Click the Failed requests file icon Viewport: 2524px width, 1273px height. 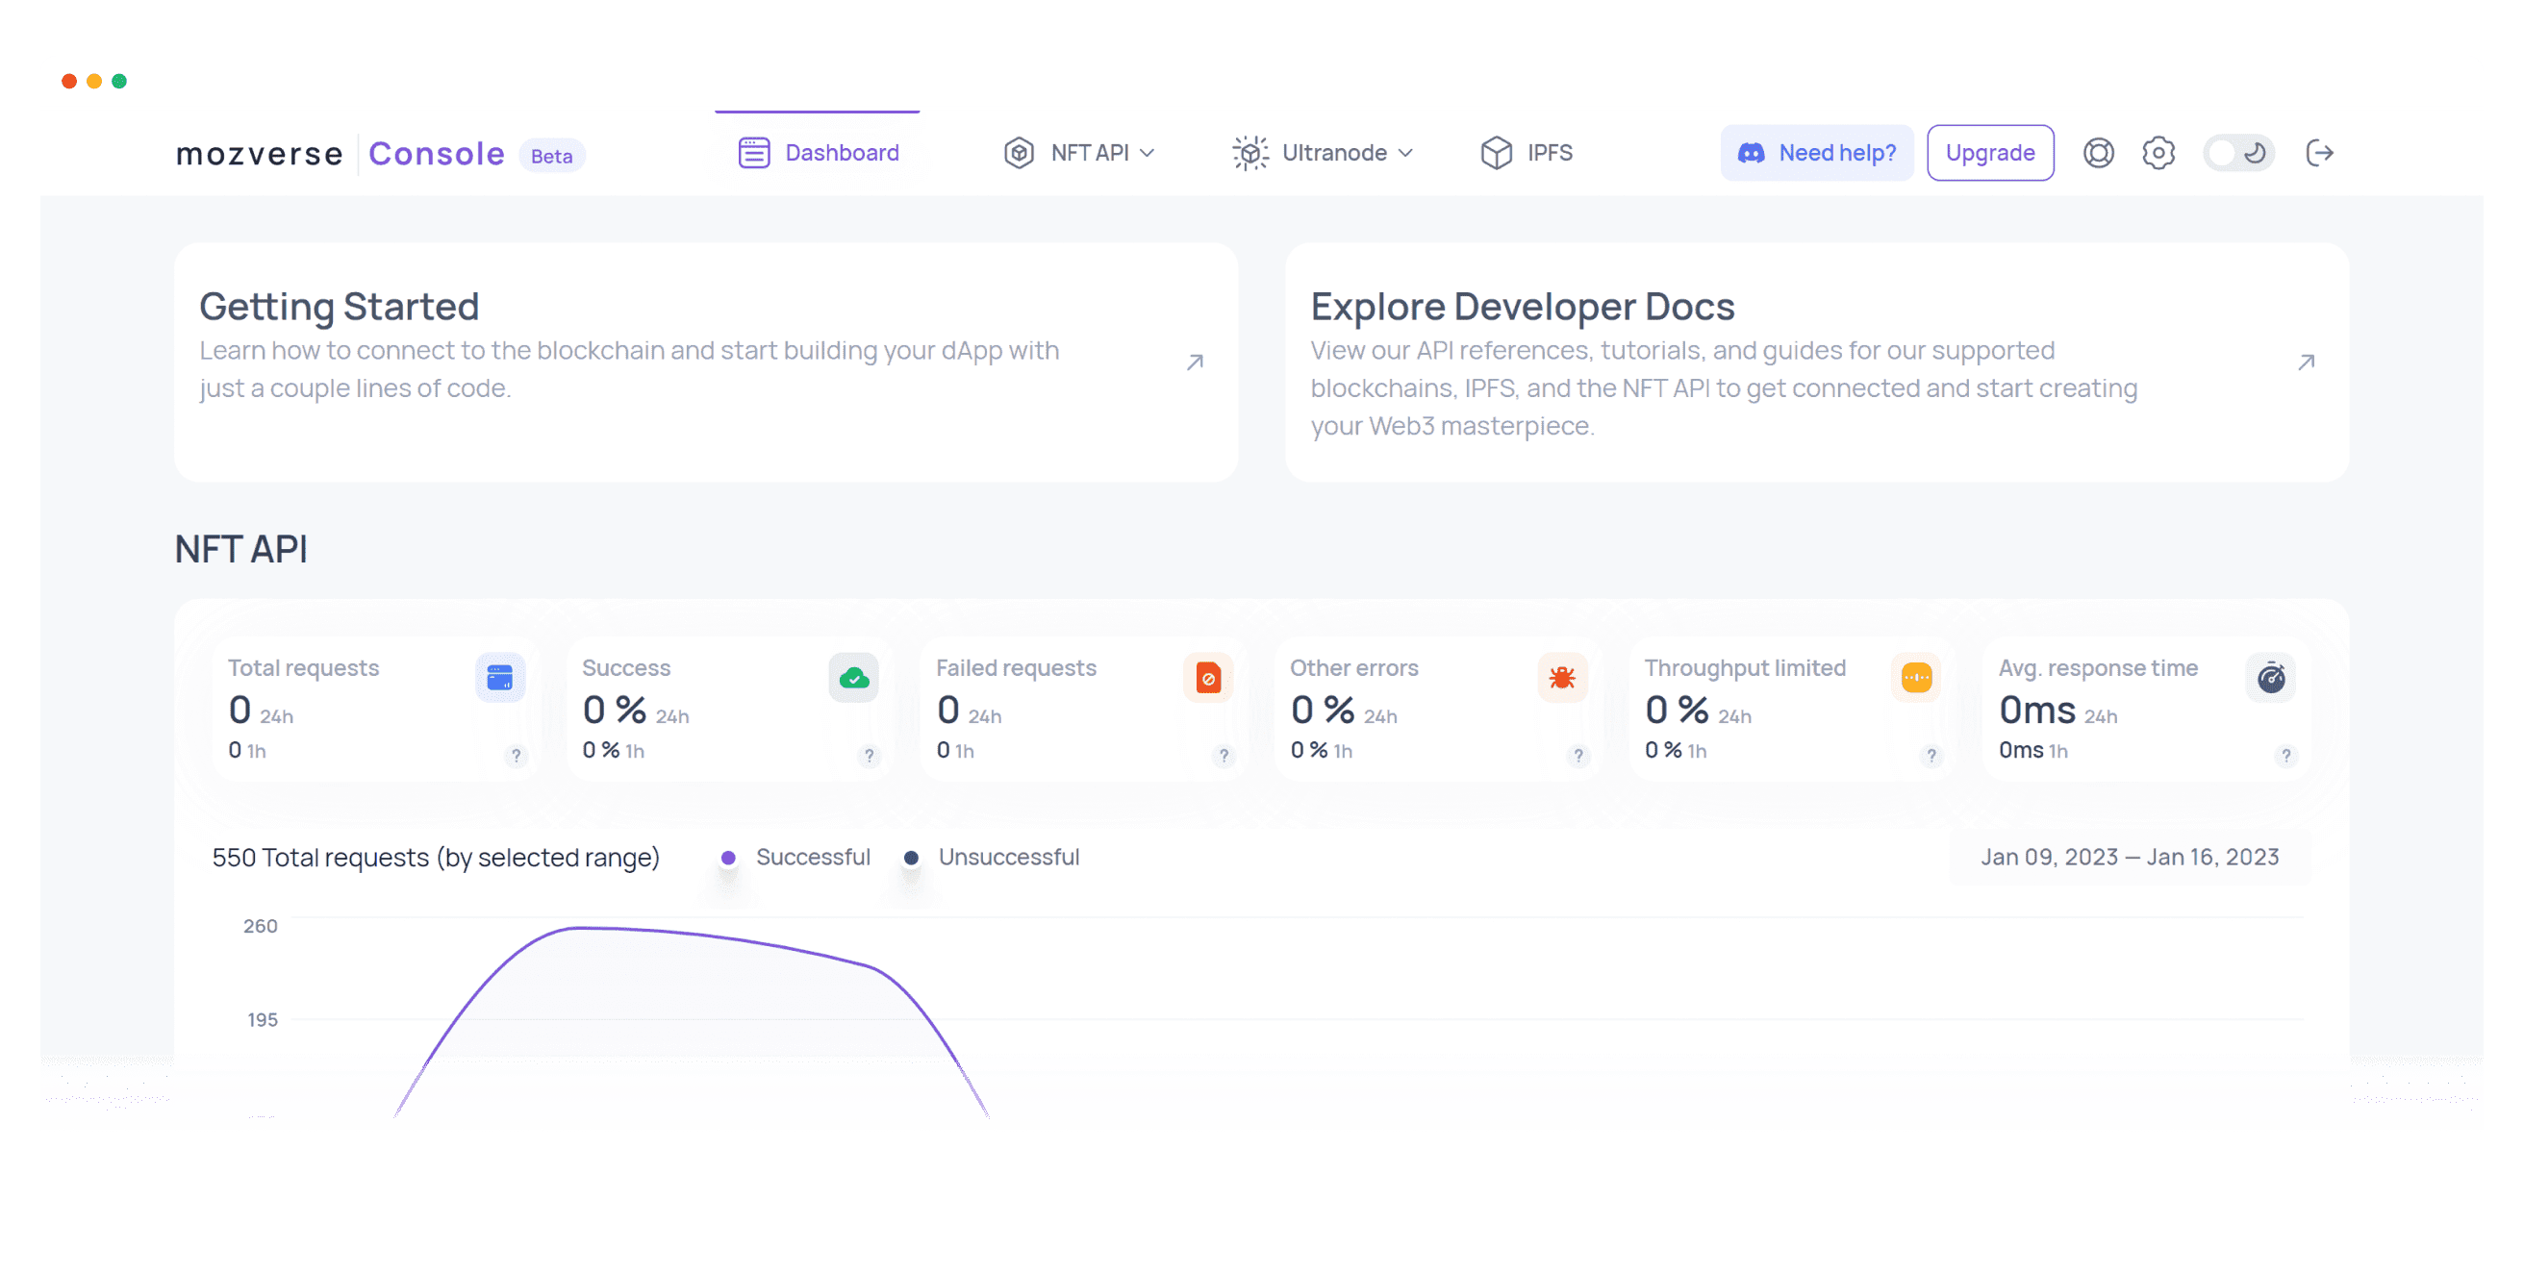click(x=1208, y=678)
